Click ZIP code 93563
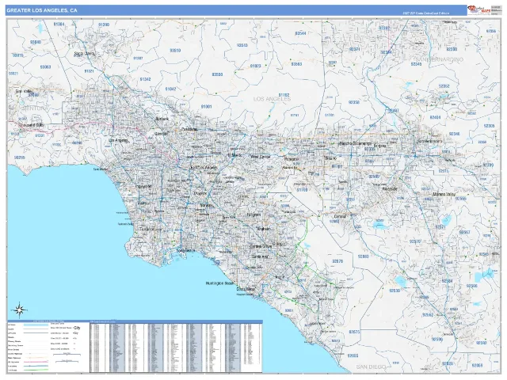This screenshot has width=507, height=380. click(x=296, y=64)
